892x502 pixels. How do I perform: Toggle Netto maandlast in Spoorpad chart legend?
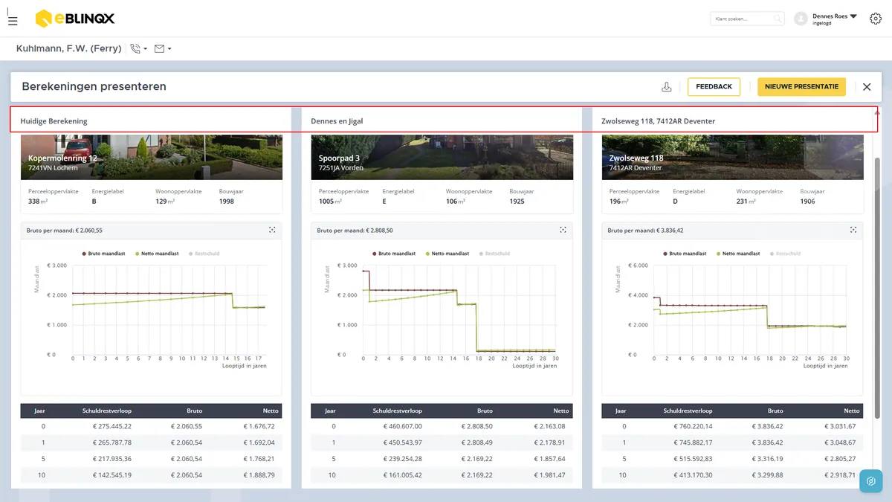[447, 254]
